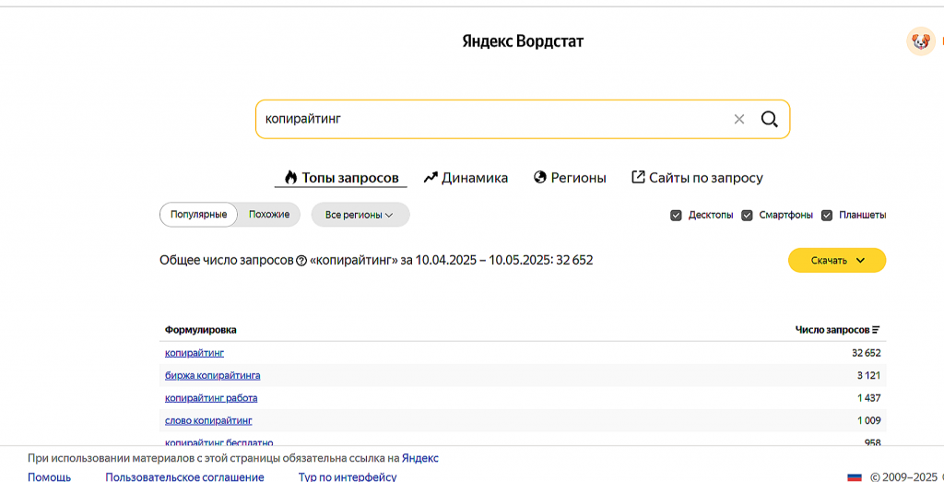The image size is (944, 482).
Task: Click into the копирайтинг search input field
Action: click(489, 119)
